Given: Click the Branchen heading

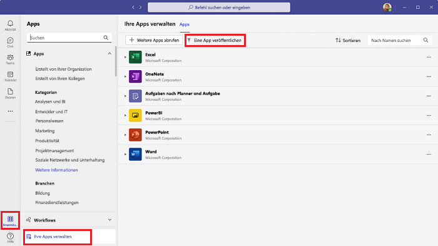Looking at the screenshot, I should click(44, 183).
